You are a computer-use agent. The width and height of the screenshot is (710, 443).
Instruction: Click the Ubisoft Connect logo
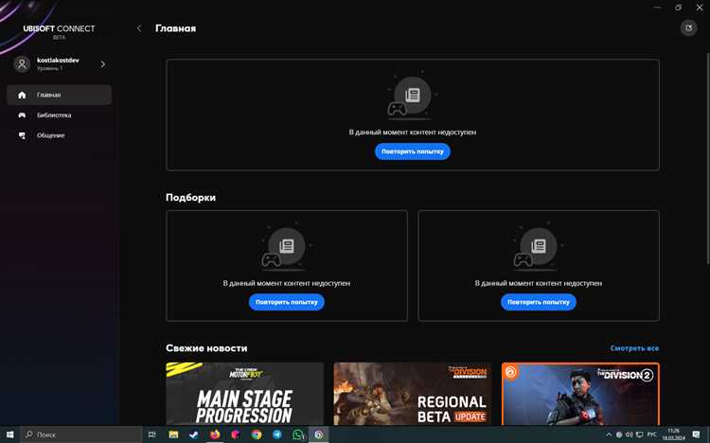tap(59, 31)
